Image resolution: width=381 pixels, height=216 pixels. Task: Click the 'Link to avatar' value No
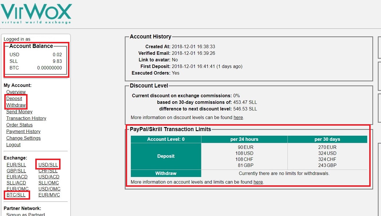[x=175, y=60]
